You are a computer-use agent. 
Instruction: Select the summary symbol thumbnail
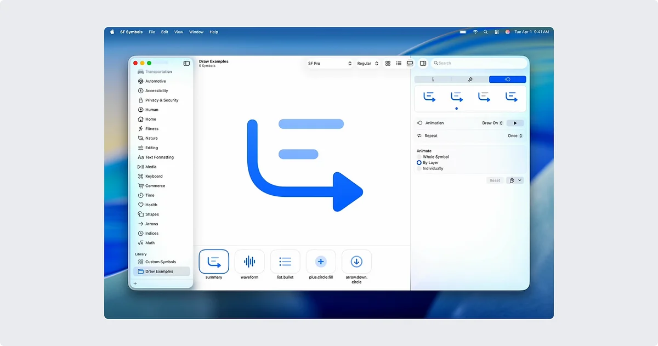pyautogui.click(x=214, y=262)
